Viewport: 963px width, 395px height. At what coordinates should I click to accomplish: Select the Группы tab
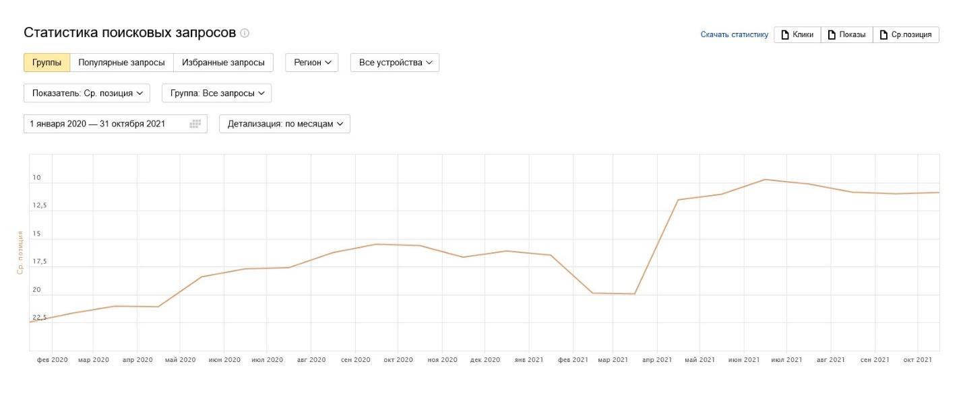(46, 63)
